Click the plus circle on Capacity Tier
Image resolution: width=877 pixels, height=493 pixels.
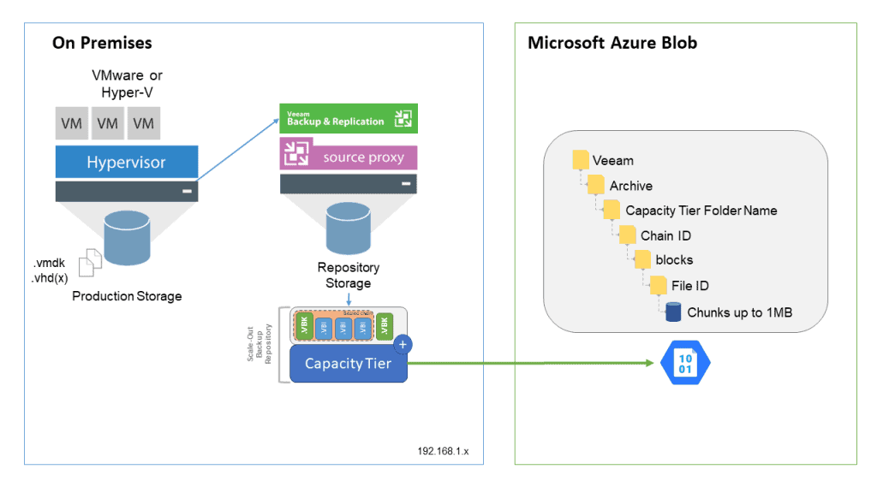403,345
